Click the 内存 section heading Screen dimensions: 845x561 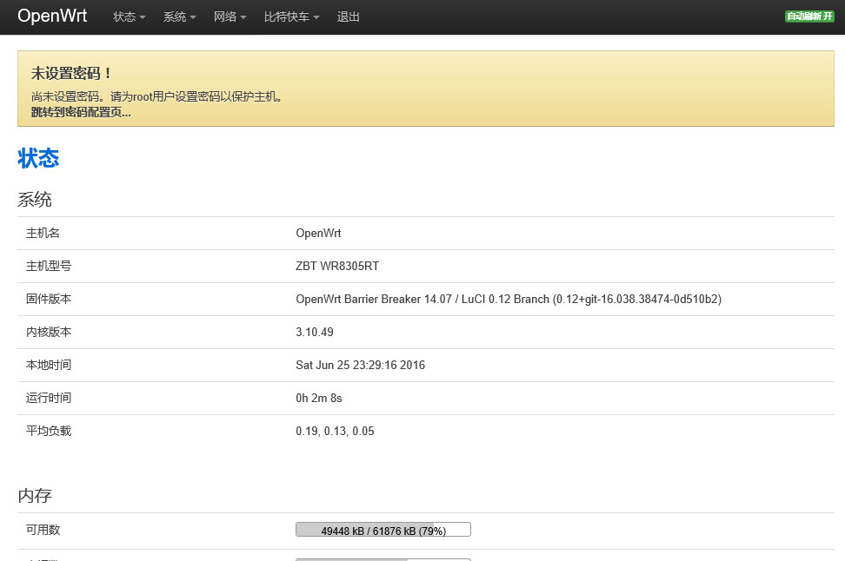35,496
